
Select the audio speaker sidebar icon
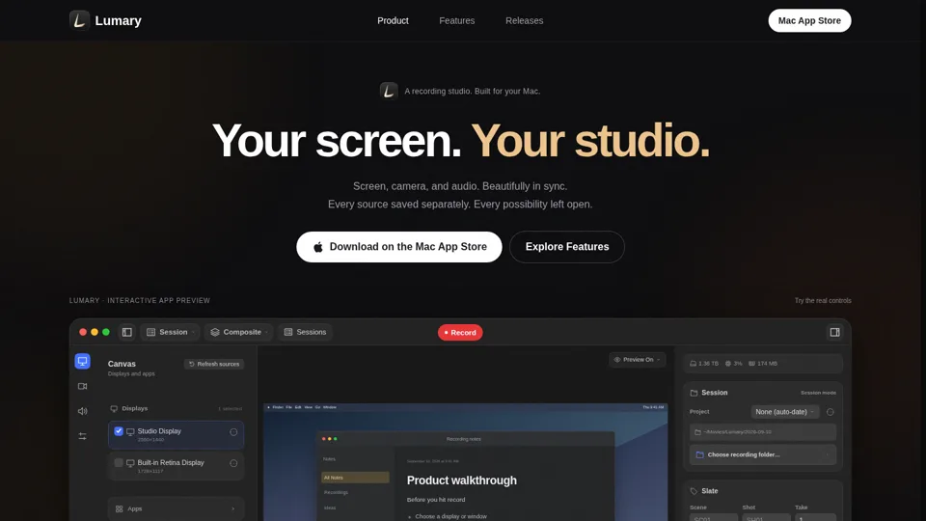tap(83, 411)
